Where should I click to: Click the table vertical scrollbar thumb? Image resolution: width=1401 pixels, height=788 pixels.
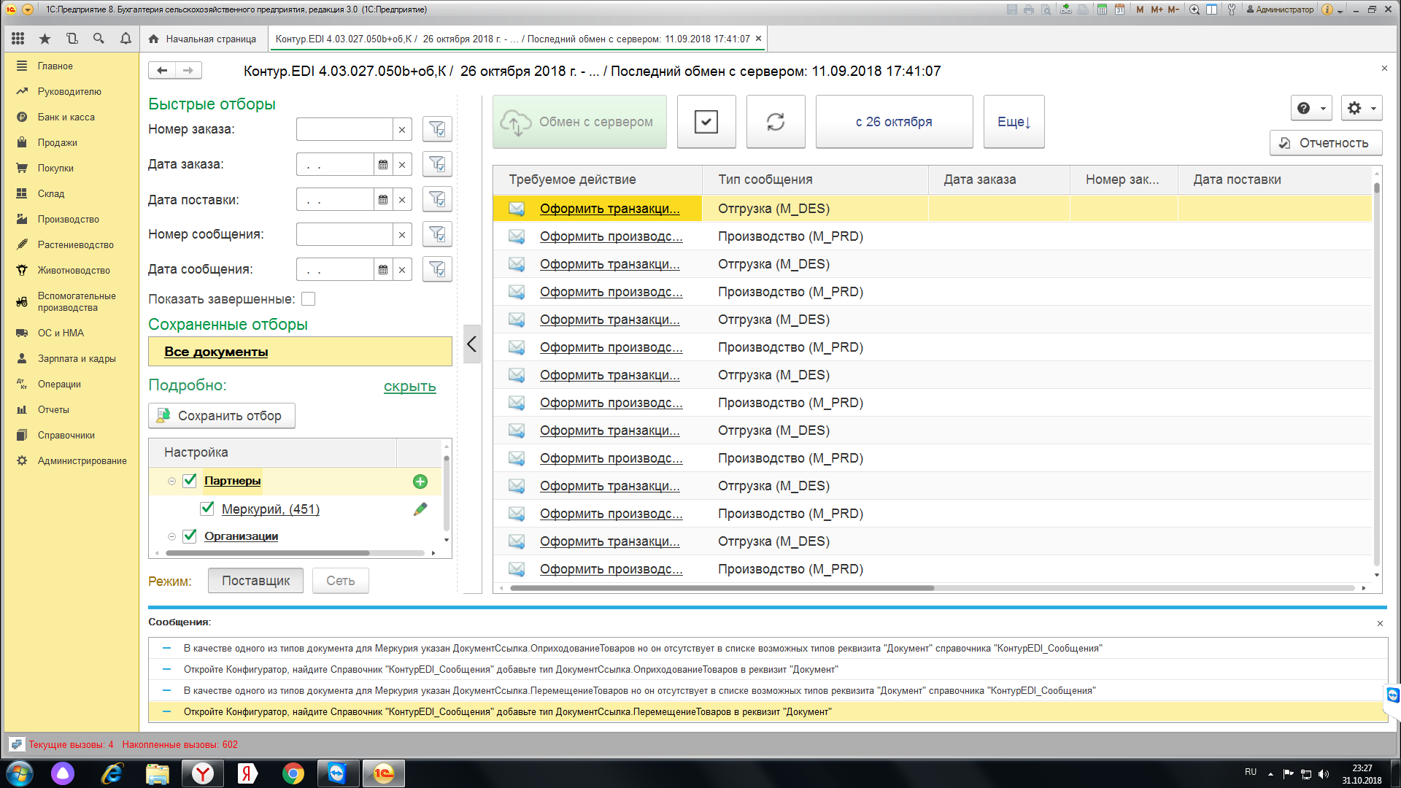1377,188
